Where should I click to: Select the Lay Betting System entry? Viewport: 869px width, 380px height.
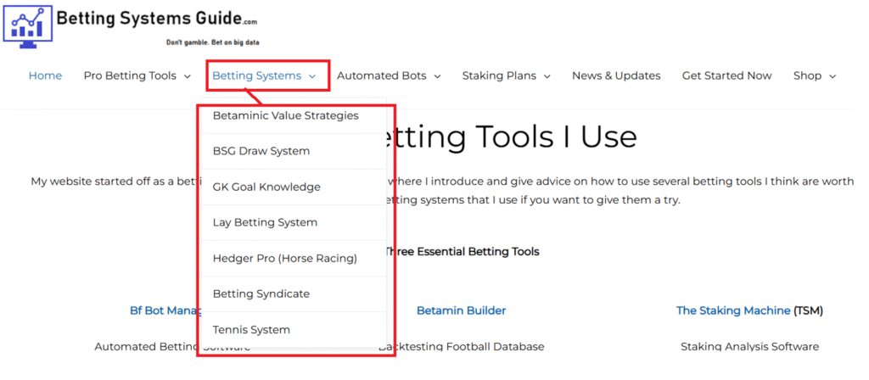(265, 222)
